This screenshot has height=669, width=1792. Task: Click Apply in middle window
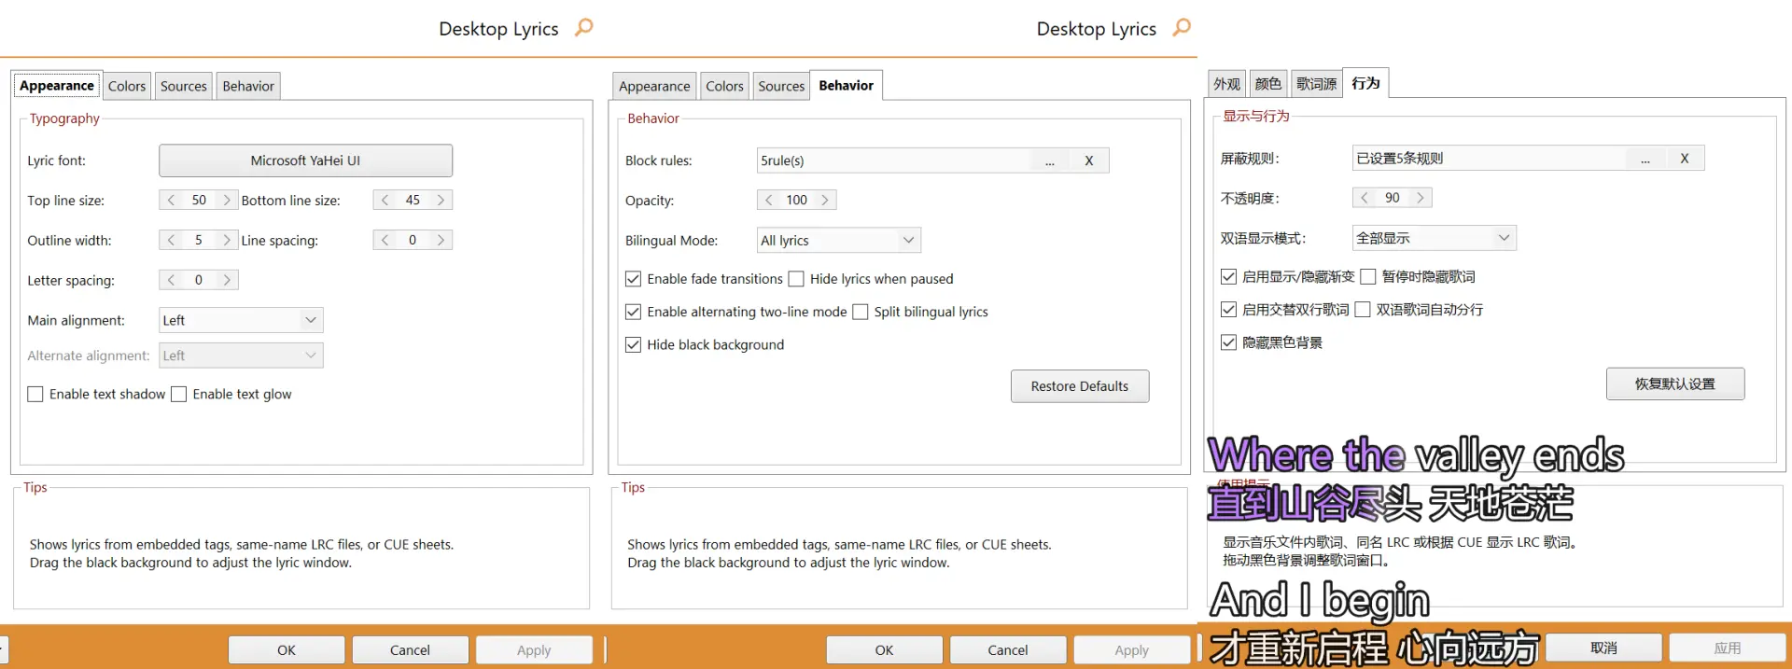(x=1132, y=649)
